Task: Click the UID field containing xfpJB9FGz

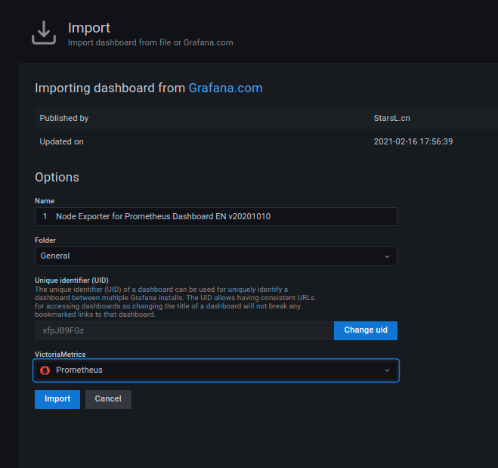Action: coord(184,330)
